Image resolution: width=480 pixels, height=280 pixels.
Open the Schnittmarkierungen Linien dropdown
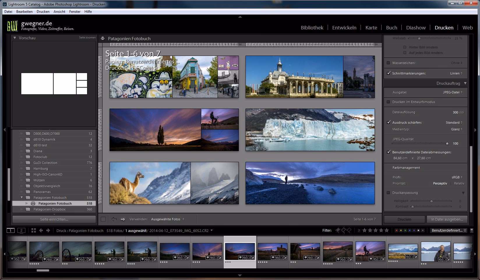(x=456, y=73)
